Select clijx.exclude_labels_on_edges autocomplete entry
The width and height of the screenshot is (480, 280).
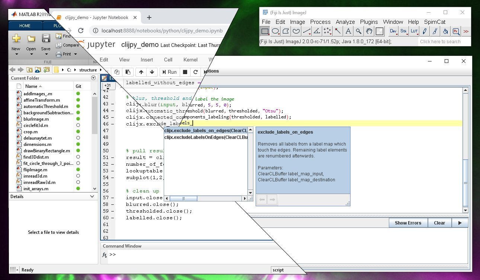206,131
